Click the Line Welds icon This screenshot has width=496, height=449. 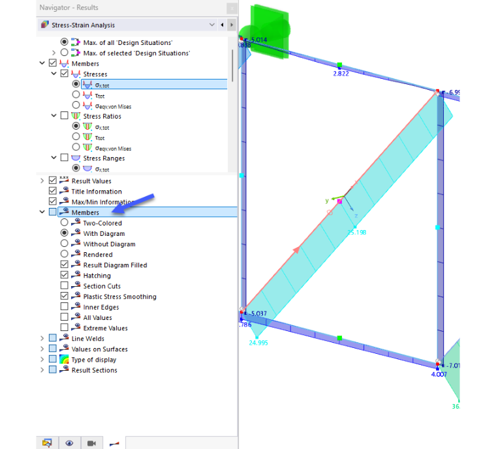(64, 338)
